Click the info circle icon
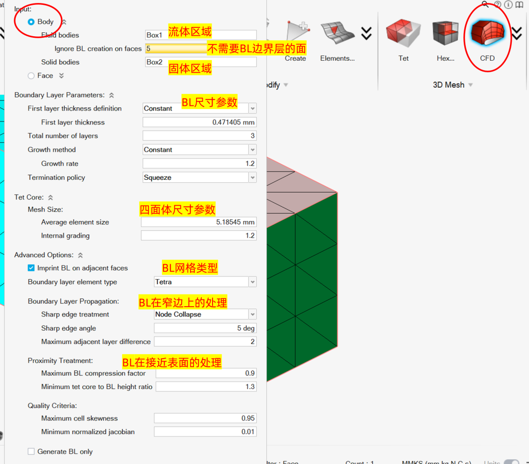This screenshot has height=464, width=529. 508,5
